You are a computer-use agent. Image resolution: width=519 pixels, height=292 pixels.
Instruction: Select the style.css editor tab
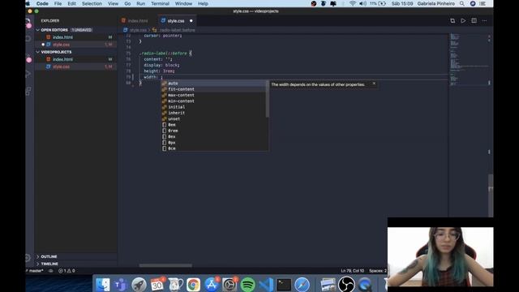click(x=176, y=21)
